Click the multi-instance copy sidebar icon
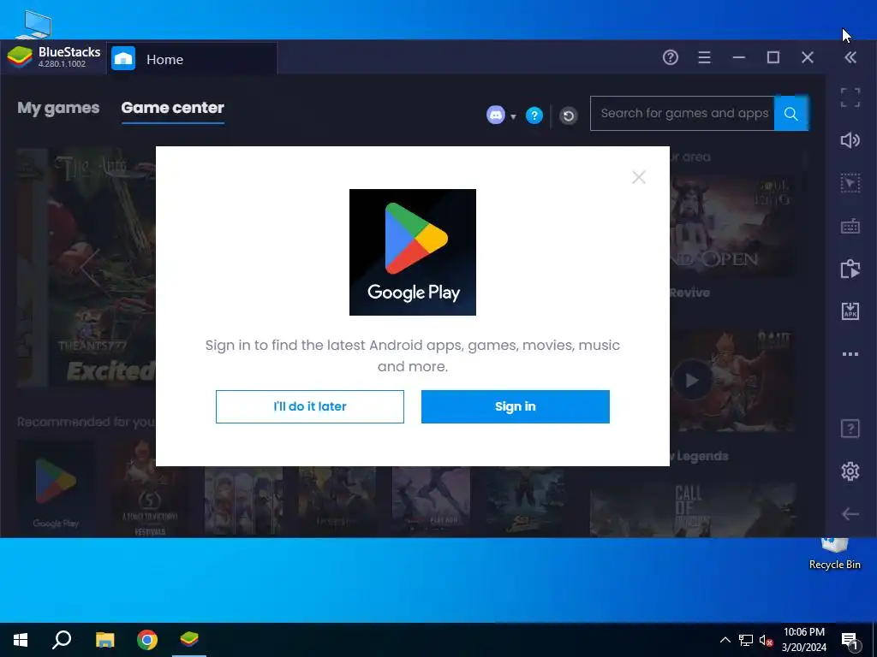877x657 pixels. pos(850,269)
